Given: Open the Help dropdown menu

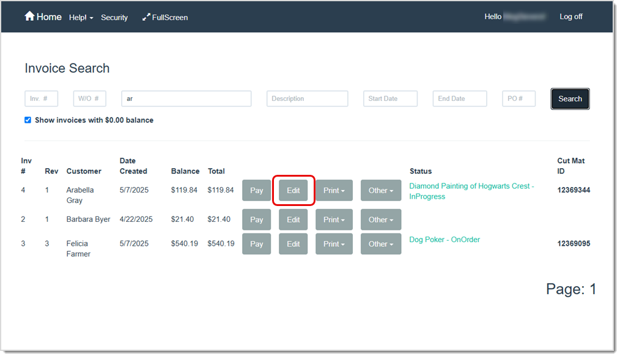Looking at the screenshot, I should pos(81,17).
